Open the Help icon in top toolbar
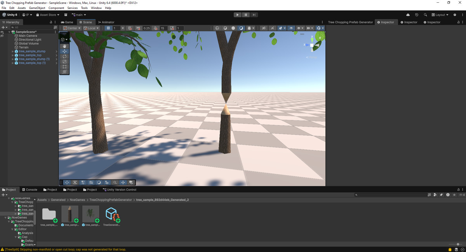The height and width of the screenshot is (252, 466). pos(455,15)
